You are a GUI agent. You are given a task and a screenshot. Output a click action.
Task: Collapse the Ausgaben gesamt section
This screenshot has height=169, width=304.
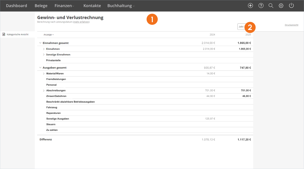tap(40, 68)
